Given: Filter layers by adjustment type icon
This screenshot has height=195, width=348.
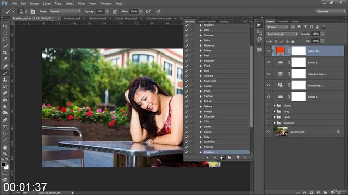Looking at the screenshot, I should click(299, 27).
